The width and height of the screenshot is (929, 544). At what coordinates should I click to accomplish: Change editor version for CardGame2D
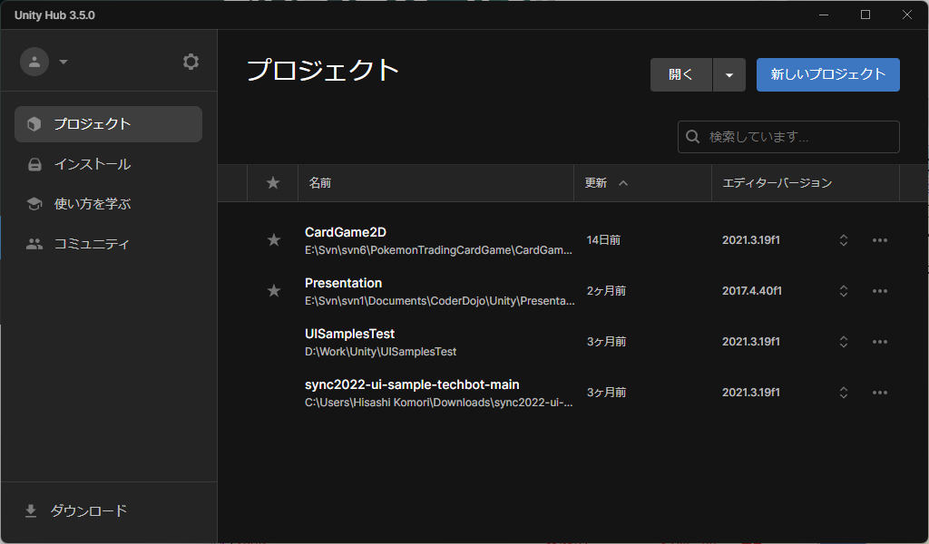click(x=843, y=239)
